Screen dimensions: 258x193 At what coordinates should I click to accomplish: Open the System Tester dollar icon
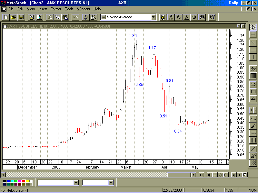click(x=194, y=17)
